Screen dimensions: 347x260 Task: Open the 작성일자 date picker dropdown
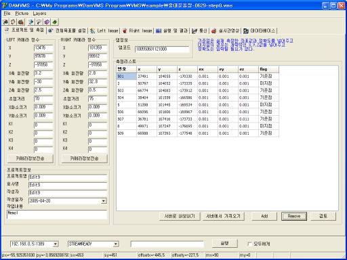[104, 201]
